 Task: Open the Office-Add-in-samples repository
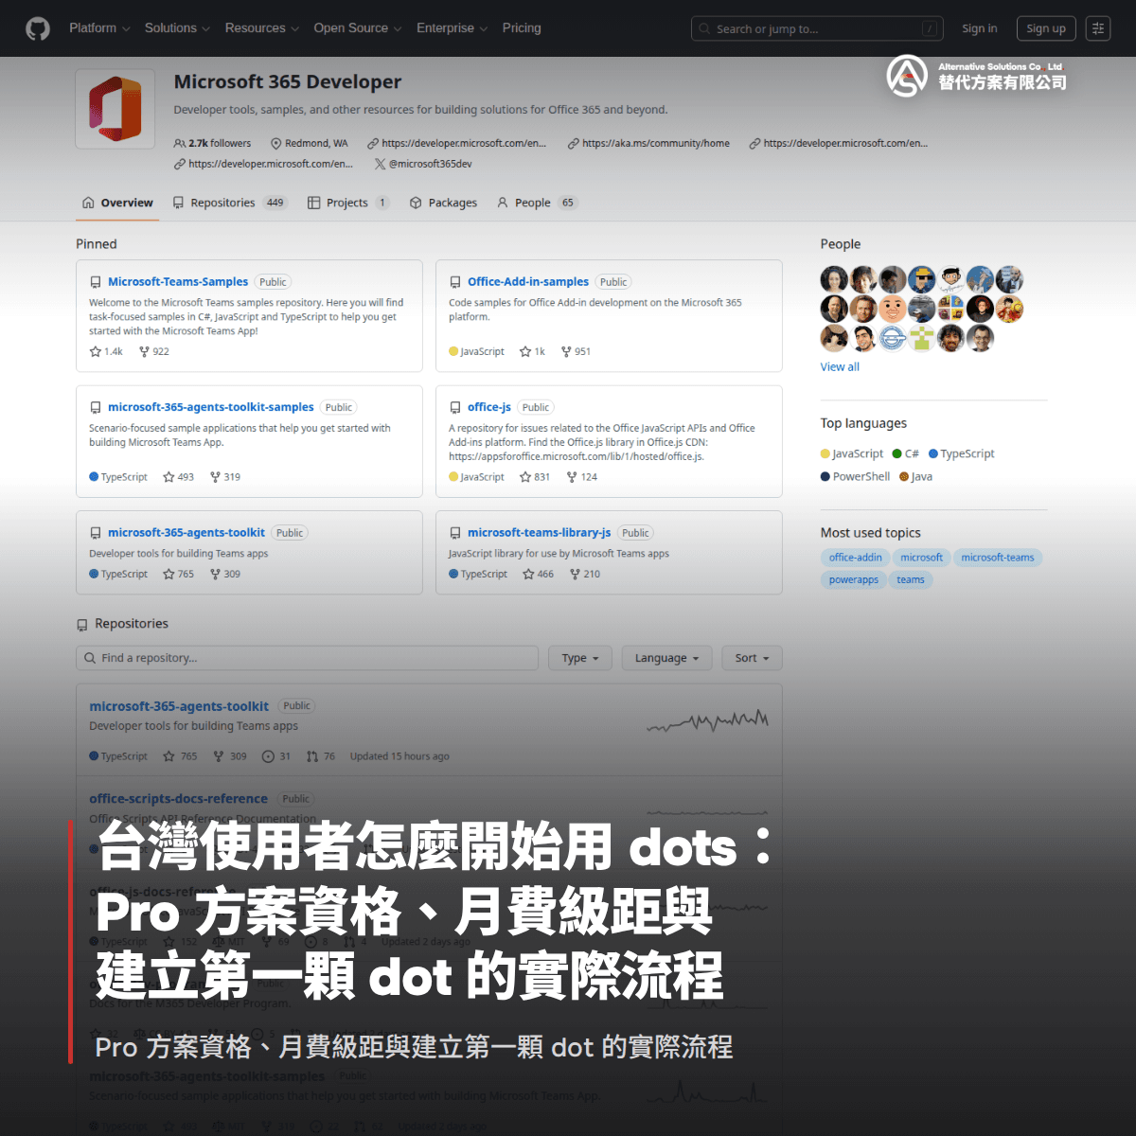528,282
